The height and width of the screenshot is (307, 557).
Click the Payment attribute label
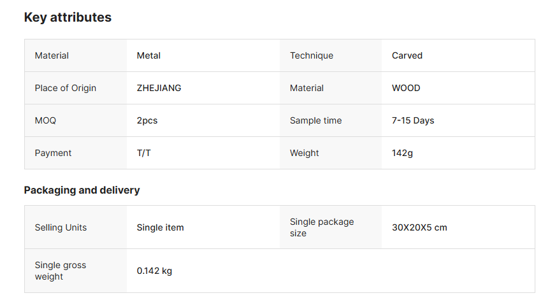pos(53,153)
